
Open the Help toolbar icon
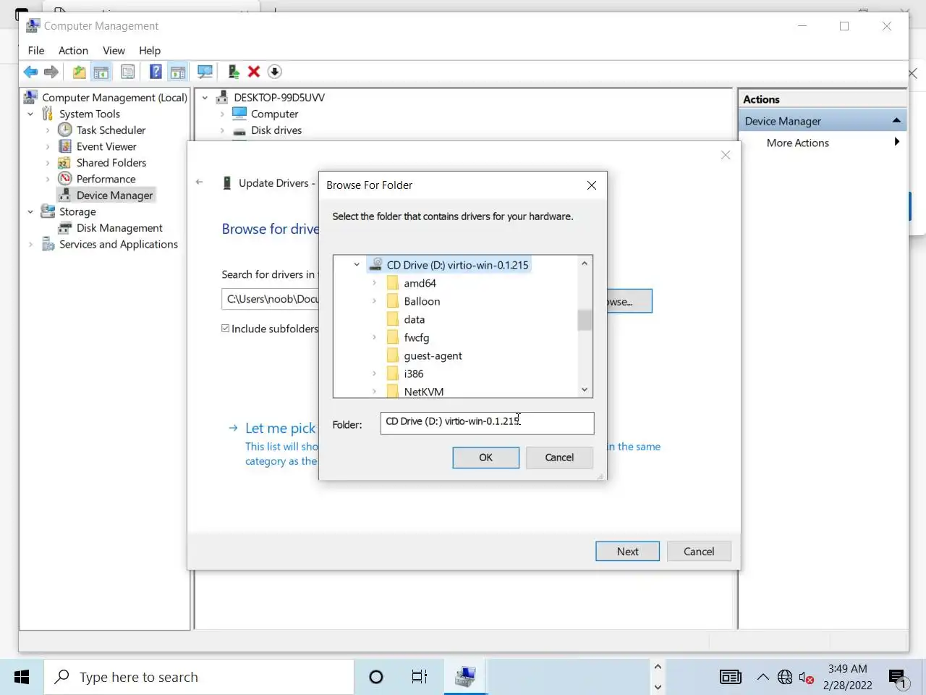point(156,72)
